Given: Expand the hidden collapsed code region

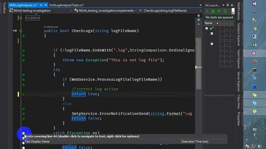Looking at the screenshot, I should pos(21,18).
